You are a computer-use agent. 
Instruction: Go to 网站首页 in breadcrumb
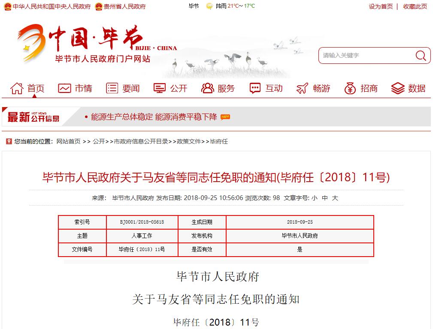point(68,141)
